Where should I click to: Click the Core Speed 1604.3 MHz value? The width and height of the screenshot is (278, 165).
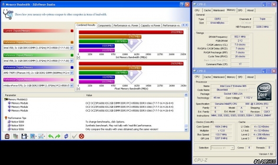click(221, 126)
